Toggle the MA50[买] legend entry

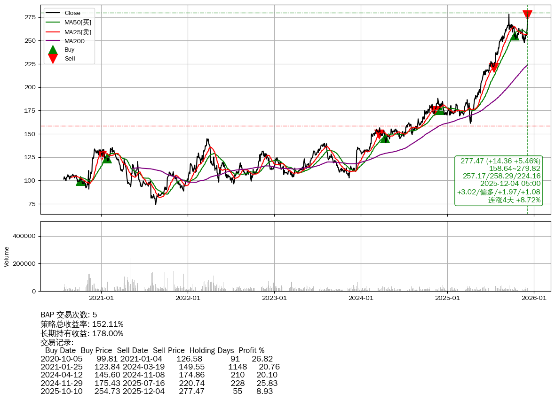tap(78, 23)
